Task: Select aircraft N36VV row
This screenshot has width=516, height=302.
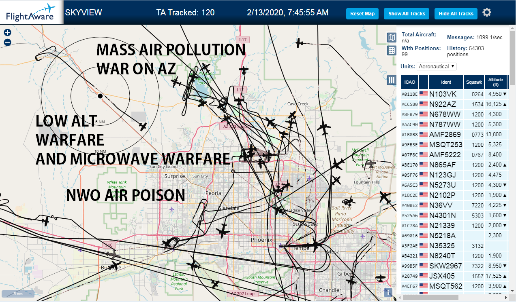Action: 454,205
